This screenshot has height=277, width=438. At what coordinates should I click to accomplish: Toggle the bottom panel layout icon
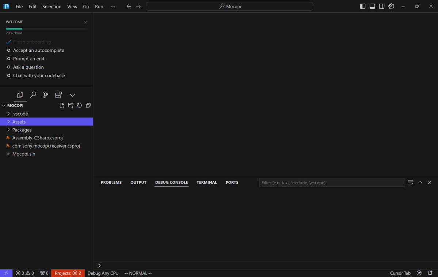(x=372, y=6)
